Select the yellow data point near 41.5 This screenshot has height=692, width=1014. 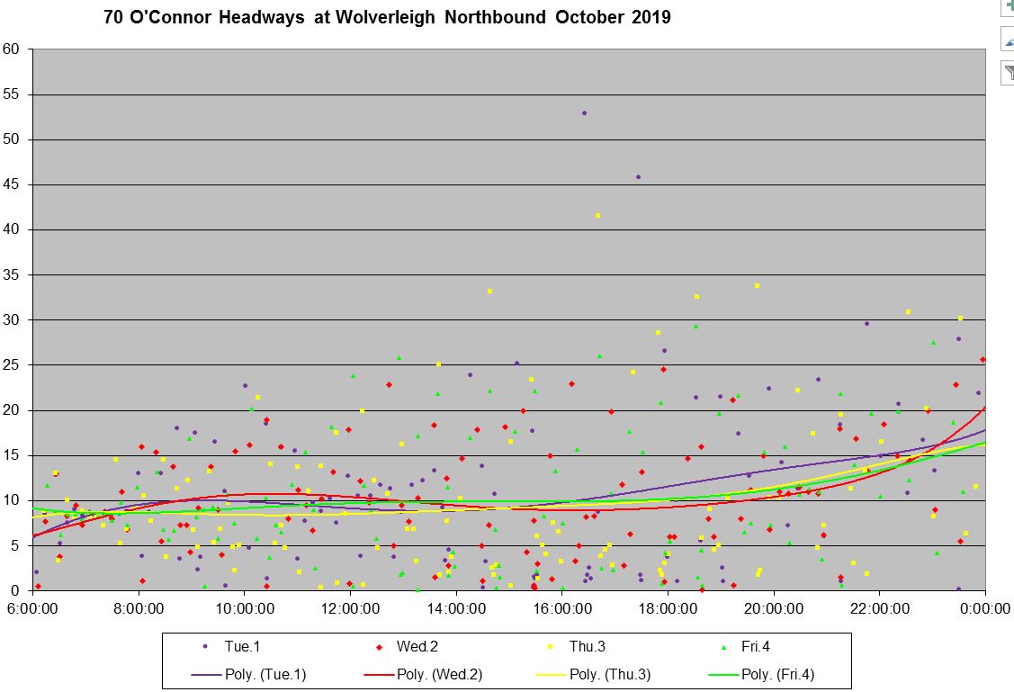tap(597, 216)
